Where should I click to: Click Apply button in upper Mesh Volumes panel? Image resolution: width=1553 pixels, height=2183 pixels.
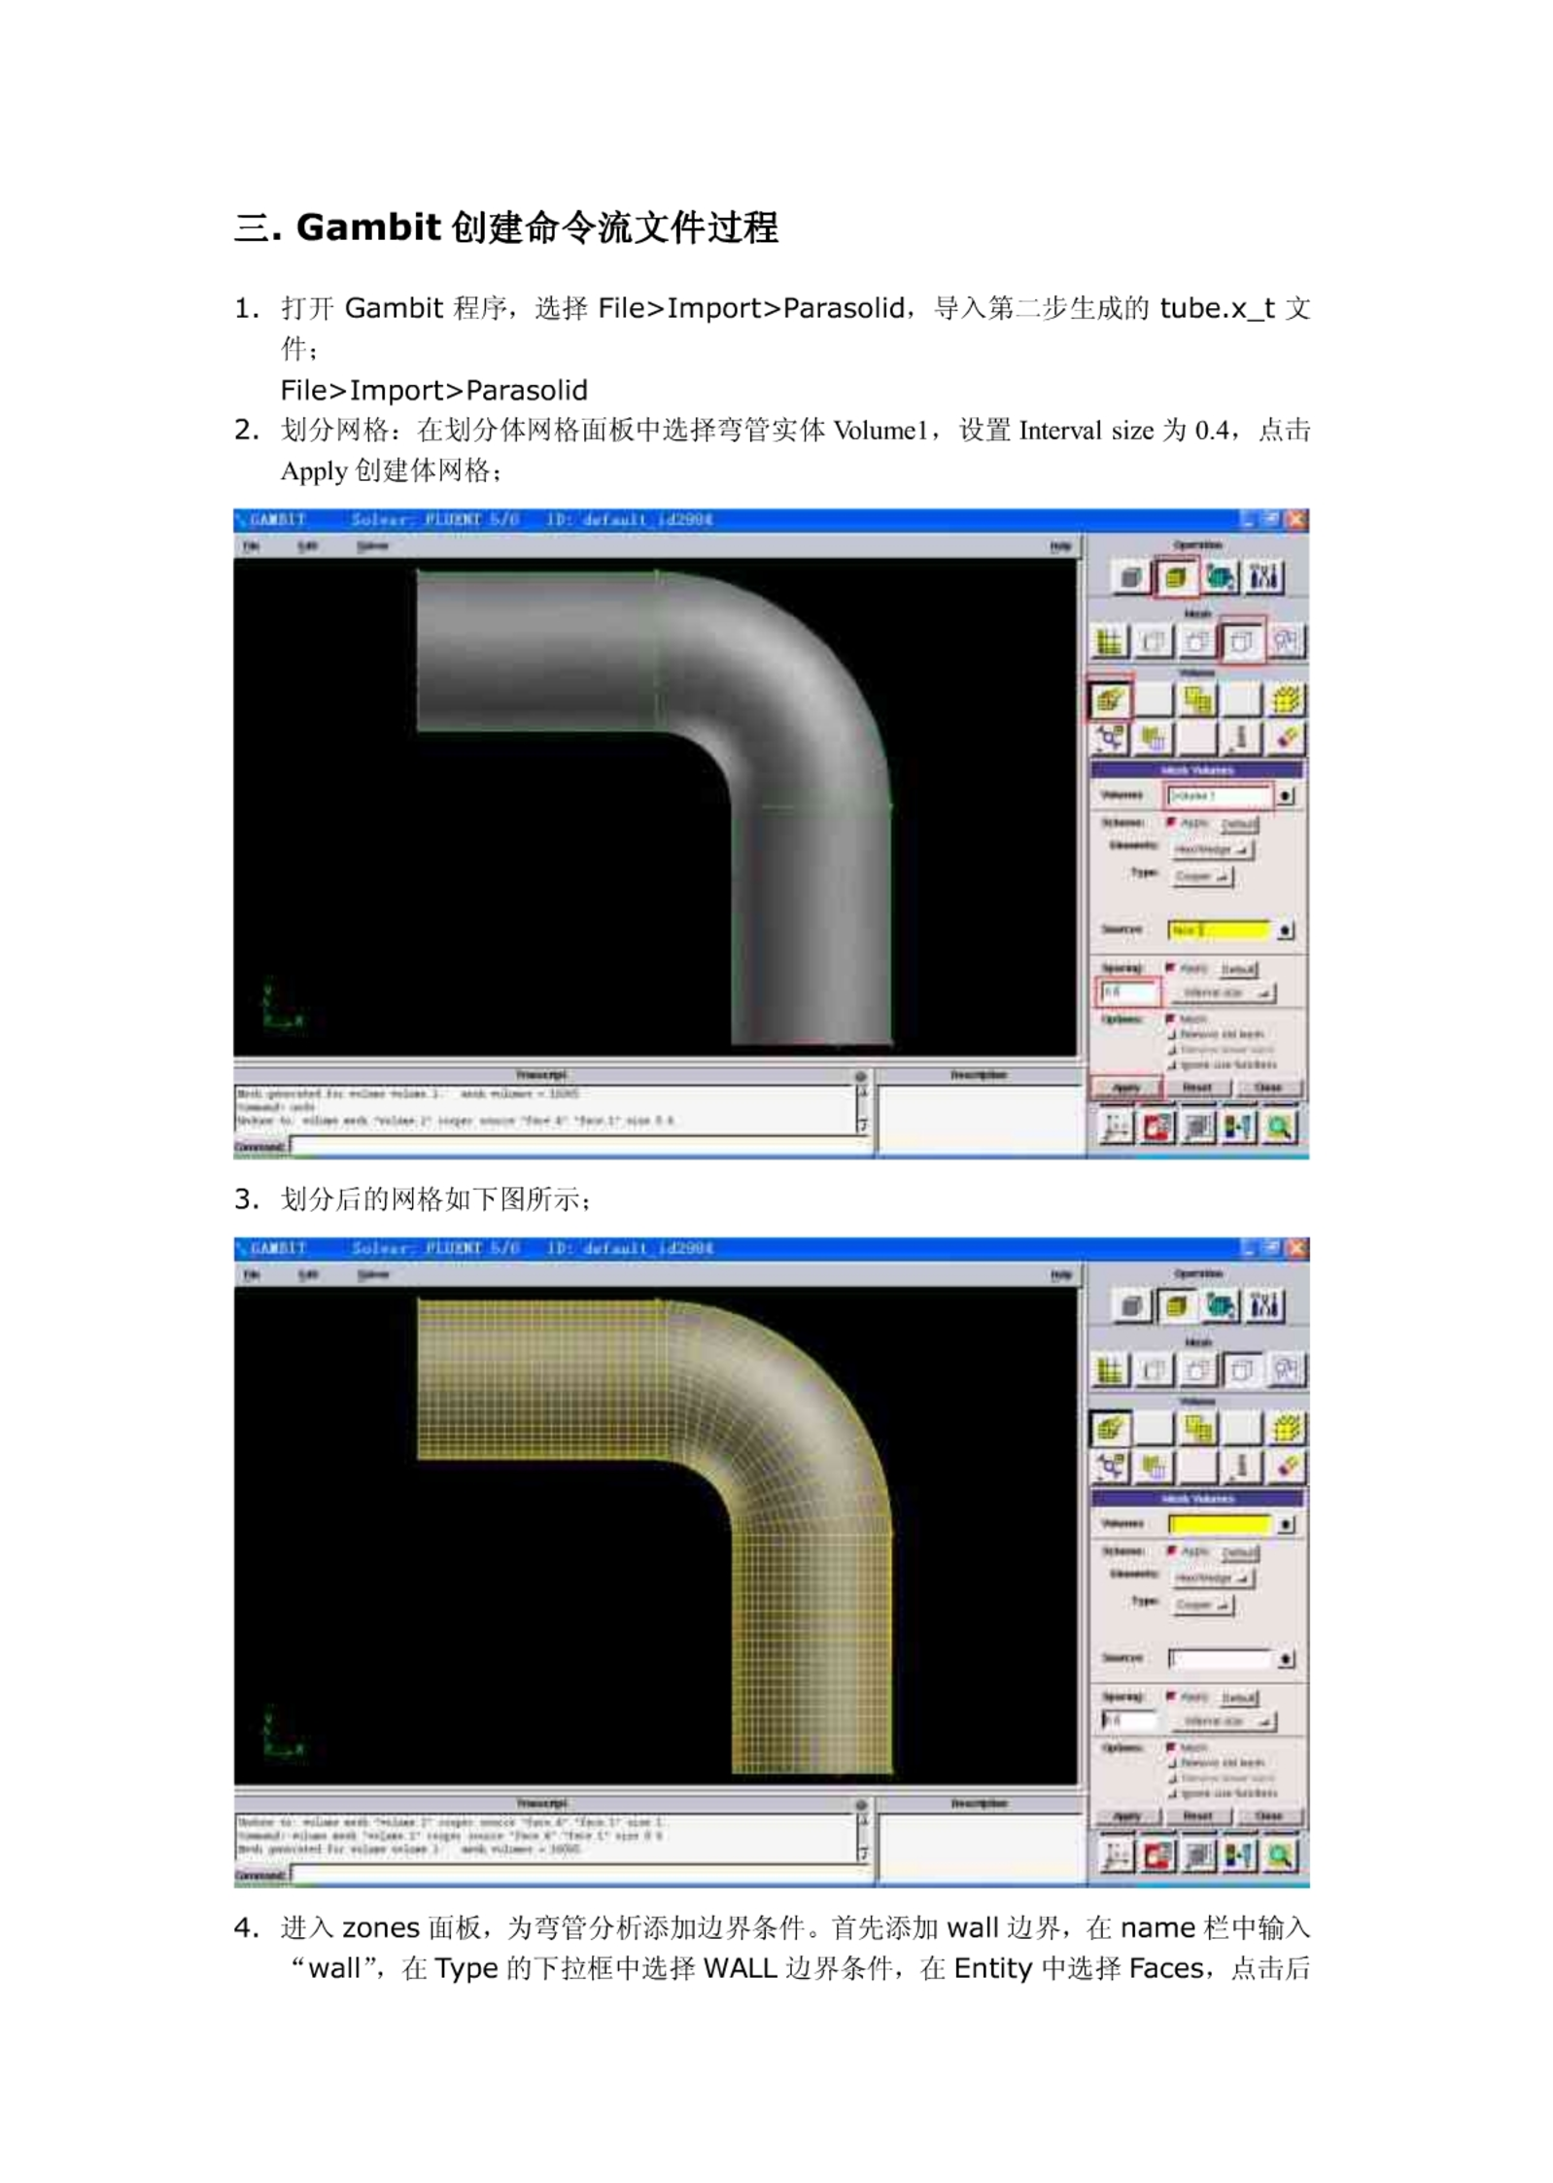(x=1125, y=1088)
